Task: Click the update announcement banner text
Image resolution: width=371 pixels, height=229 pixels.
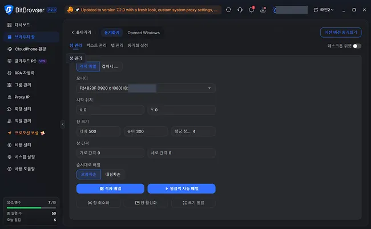Action: tap(149, 10)
